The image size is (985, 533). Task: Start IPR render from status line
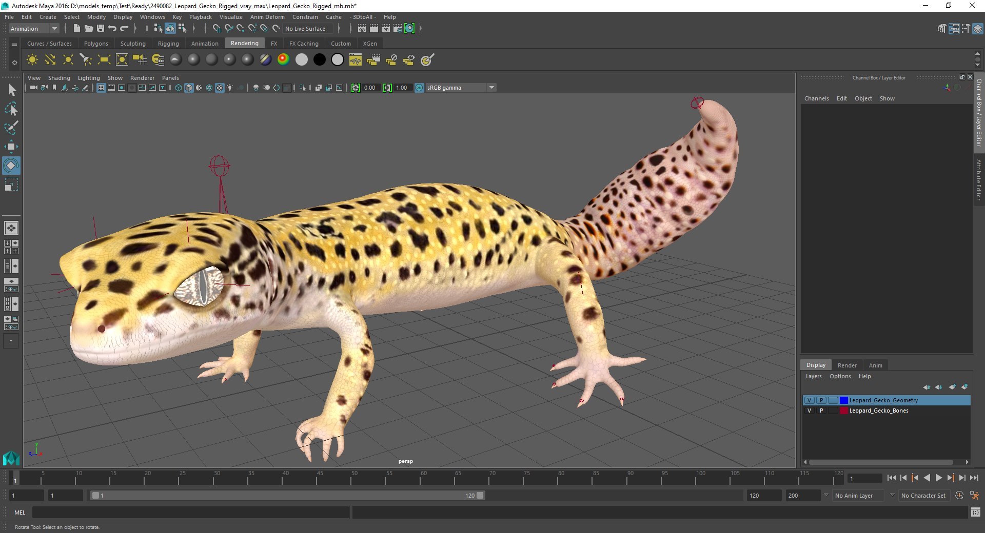pos(386,29)
